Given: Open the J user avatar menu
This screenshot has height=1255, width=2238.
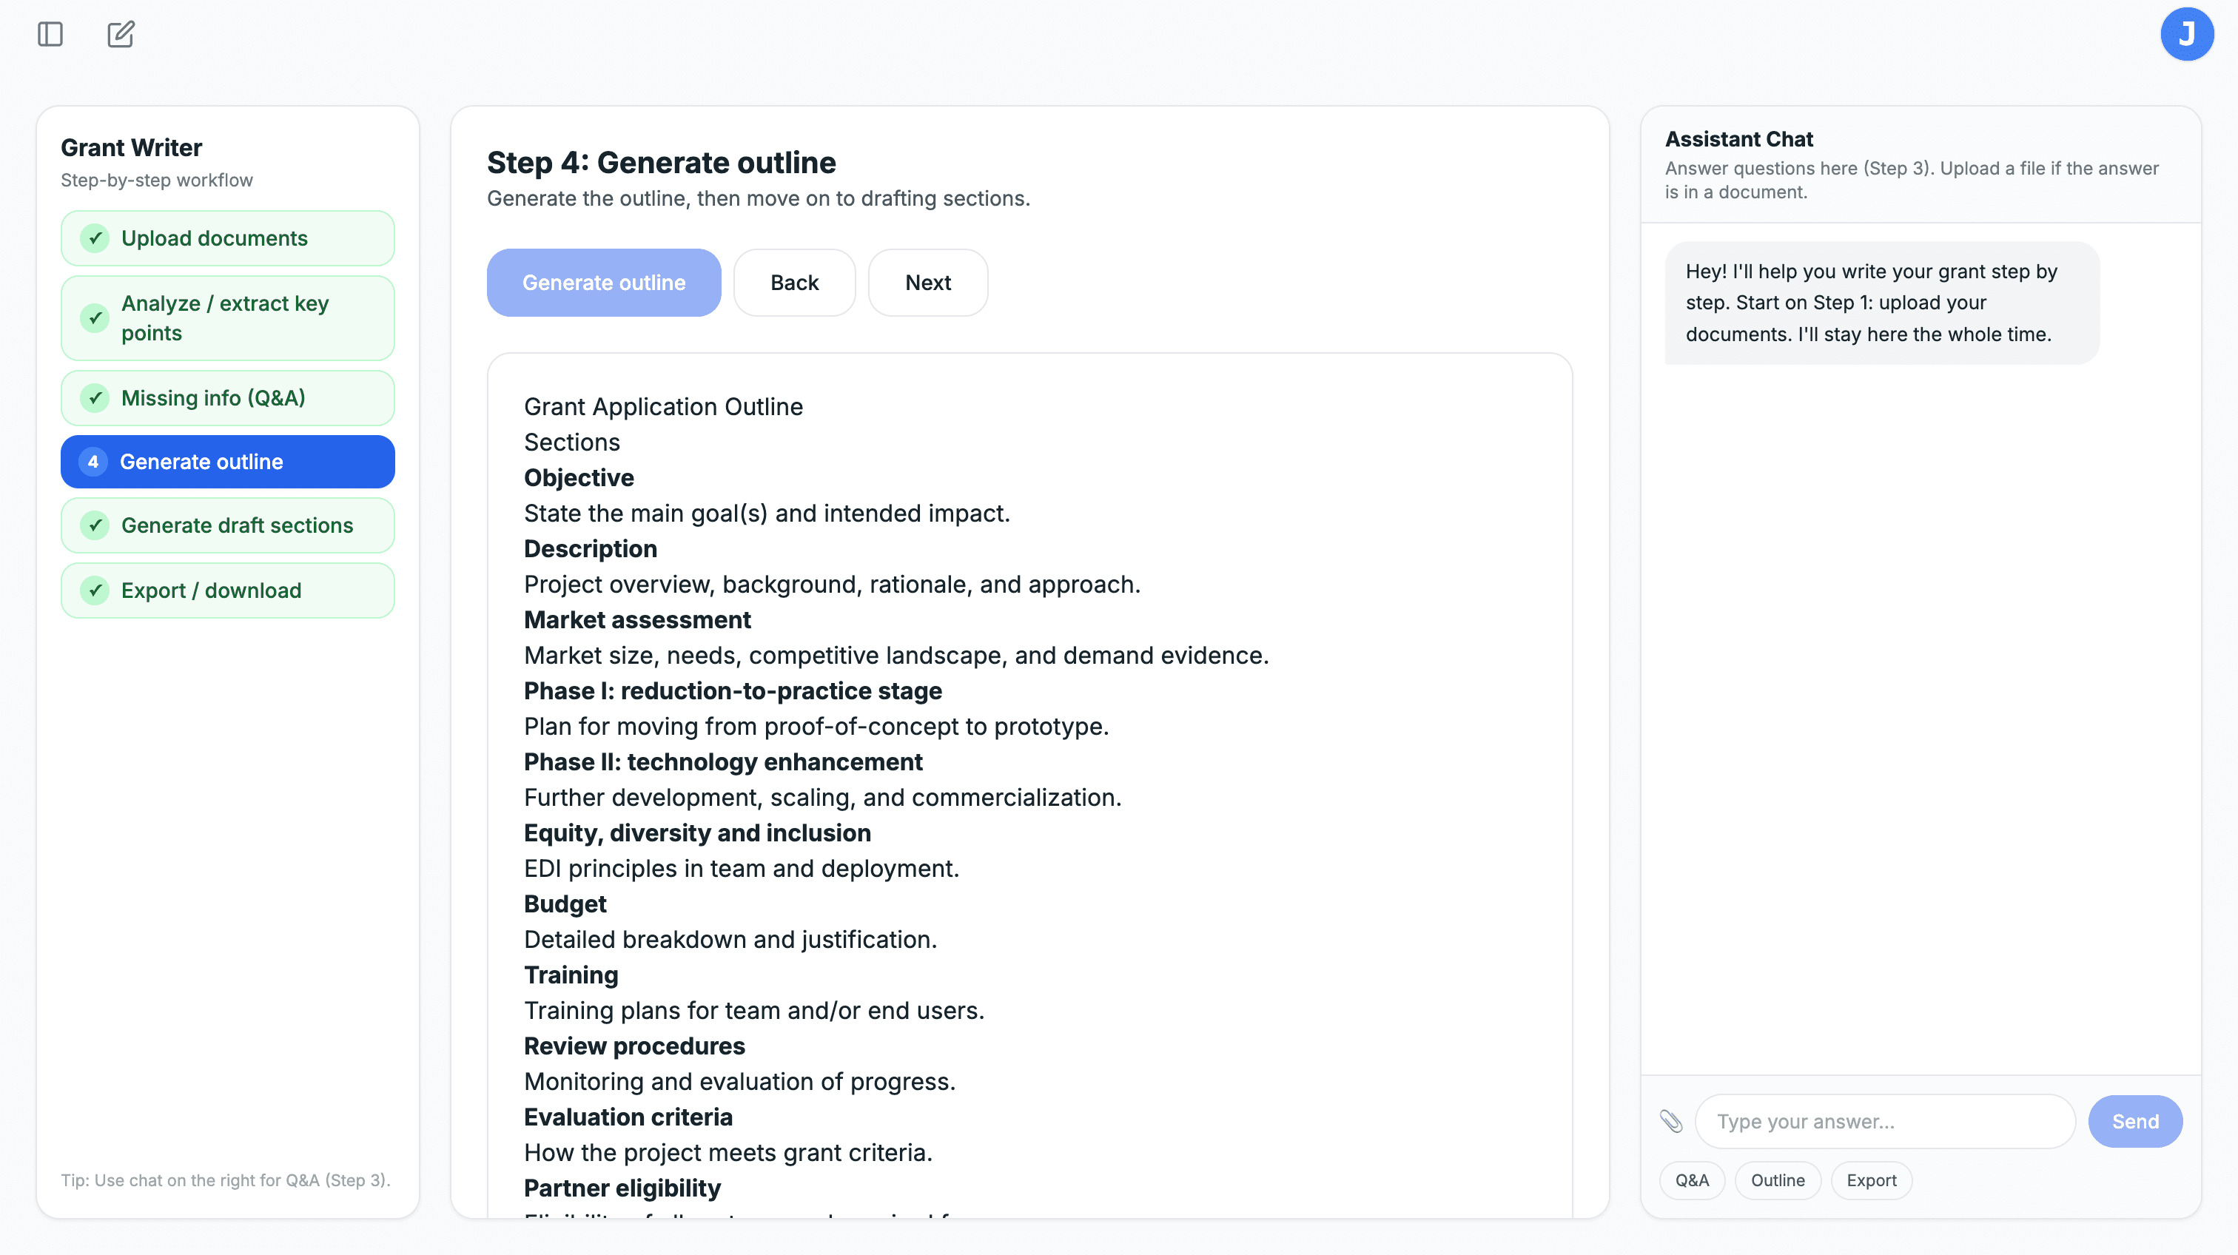Looking at the screenshot, I should tap(2188, 34).
